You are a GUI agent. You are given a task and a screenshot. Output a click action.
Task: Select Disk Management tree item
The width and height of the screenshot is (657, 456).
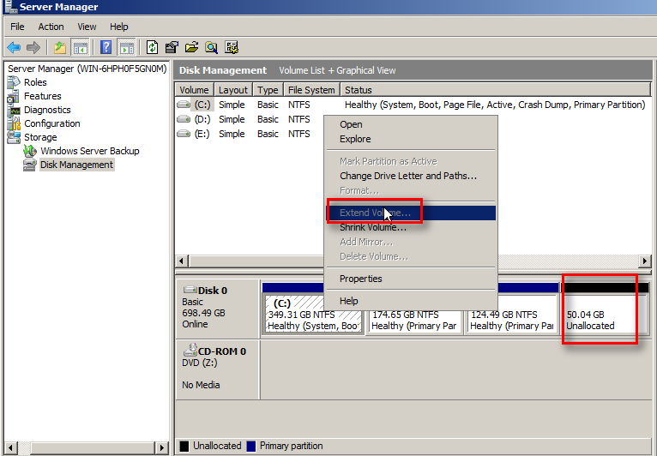coord(76,165)
